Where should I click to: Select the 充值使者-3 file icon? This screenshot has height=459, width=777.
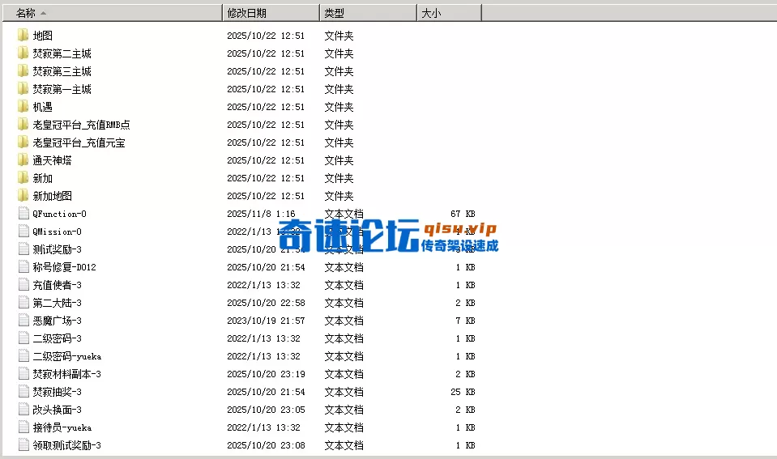pyautogui.click(x=23, y=285)
